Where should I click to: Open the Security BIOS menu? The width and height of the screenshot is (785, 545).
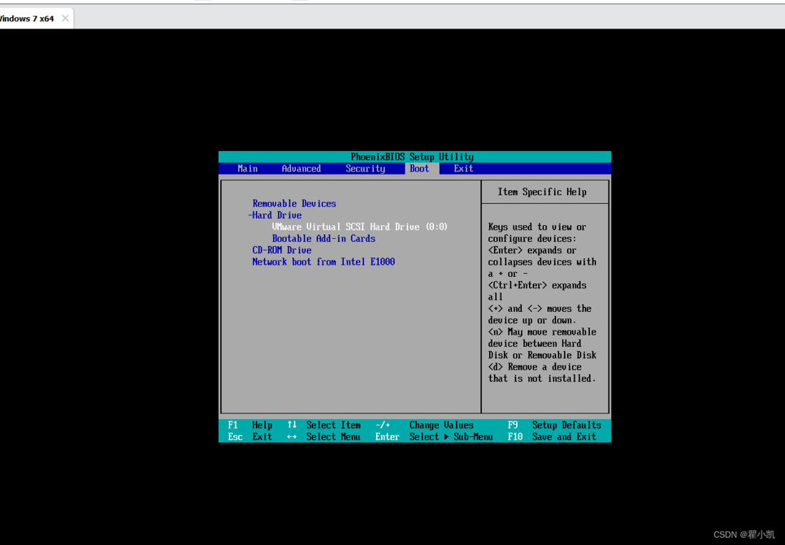365,169
